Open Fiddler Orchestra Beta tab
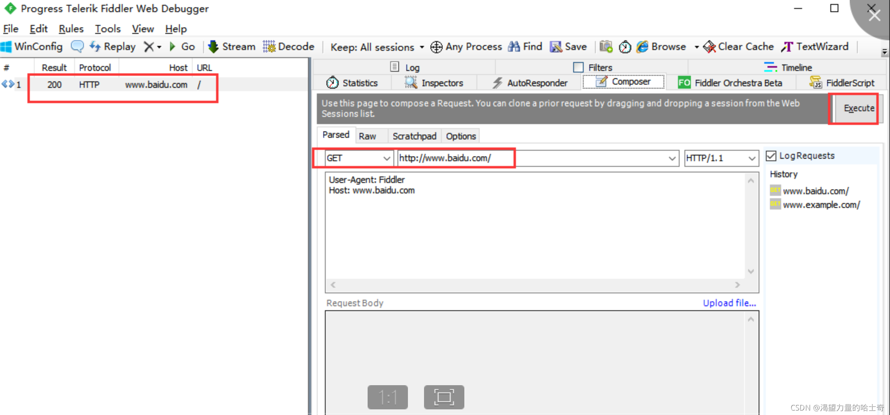890x415 pixels. tap(730, 83)
